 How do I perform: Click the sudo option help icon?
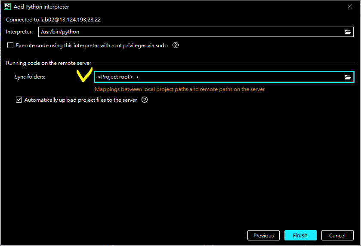pyautogui.click(x=176, y=45)
